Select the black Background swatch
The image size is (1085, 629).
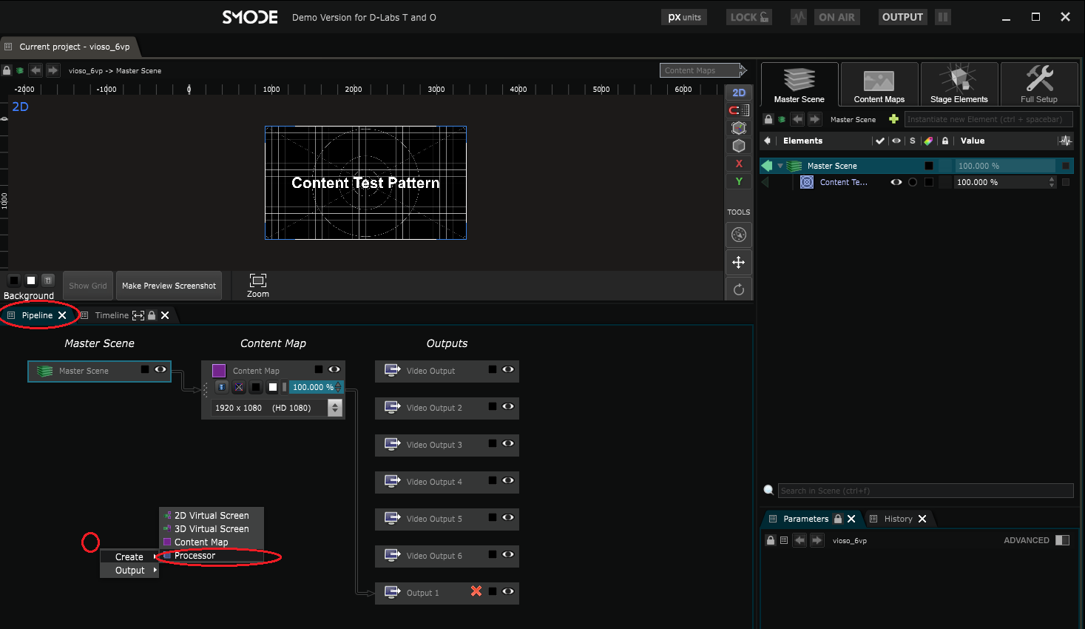point(13,280)
